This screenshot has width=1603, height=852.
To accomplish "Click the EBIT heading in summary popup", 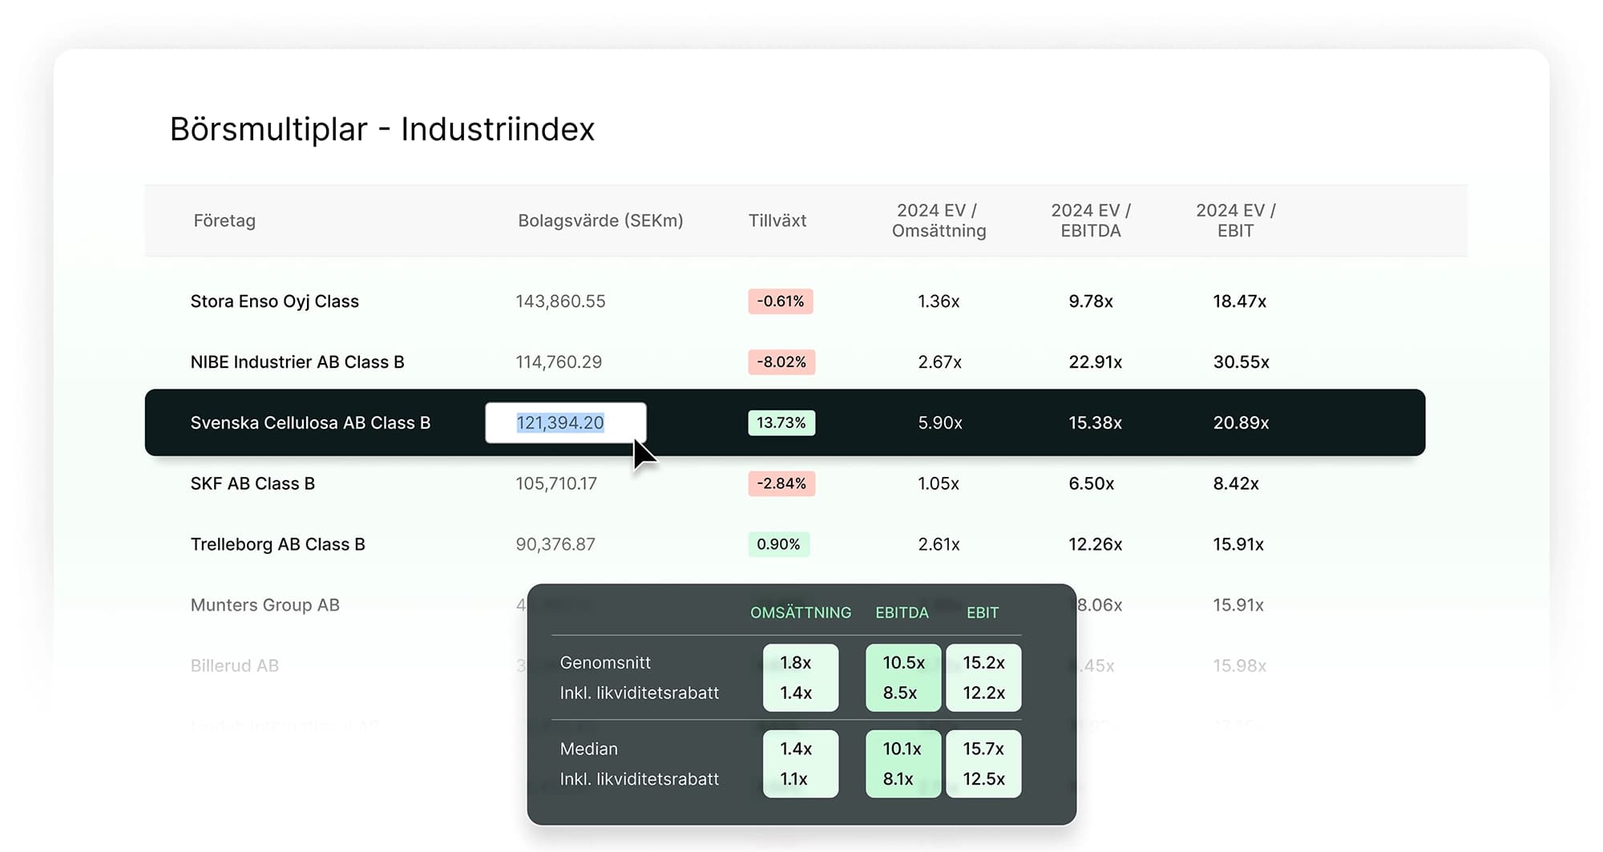I will tap(983, 613).
